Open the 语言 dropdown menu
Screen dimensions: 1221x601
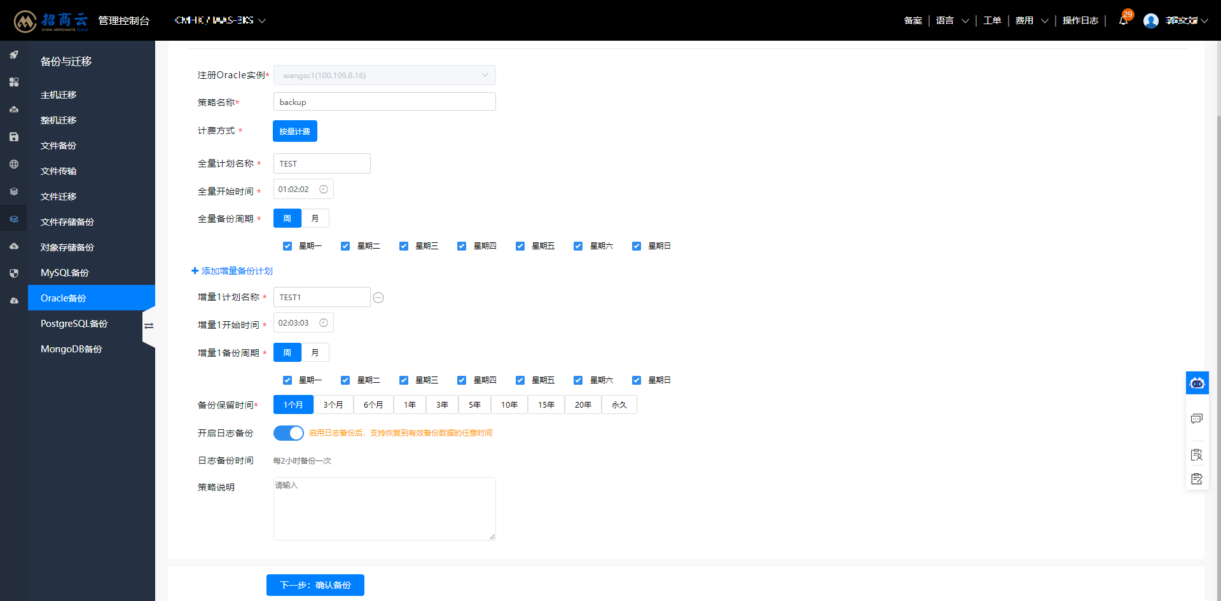click(952, 20)
